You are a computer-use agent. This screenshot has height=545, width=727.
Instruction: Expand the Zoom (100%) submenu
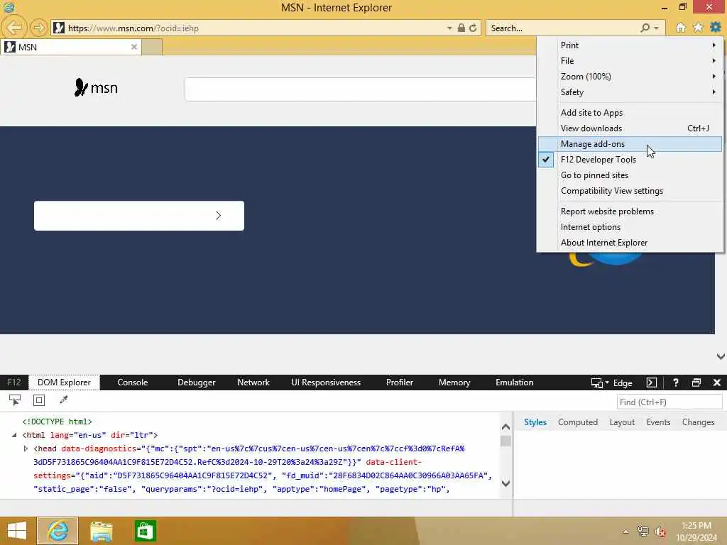630,77
